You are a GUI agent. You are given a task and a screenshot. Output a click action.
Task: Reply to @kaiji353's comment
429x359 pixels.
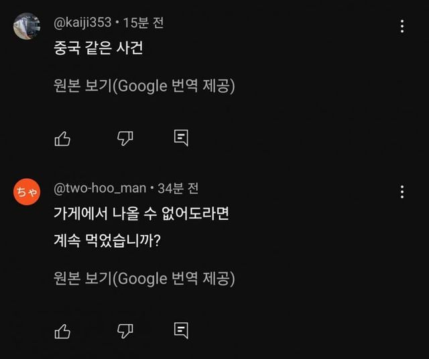pyautogui.click(x=180, y=138)
